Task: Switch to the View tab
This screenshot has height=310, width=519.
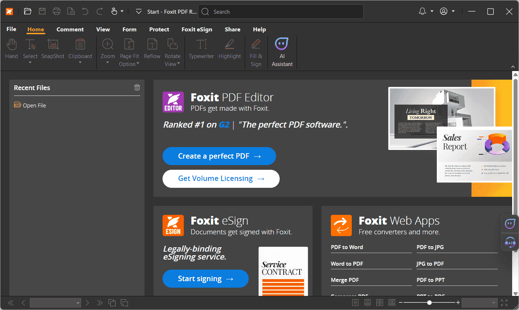Action: click(103, 30)
